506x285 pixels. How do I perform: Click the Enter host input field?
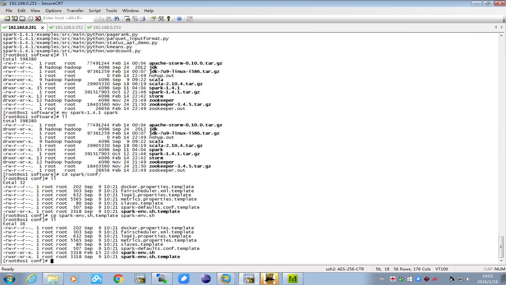[x=67, y=18]
